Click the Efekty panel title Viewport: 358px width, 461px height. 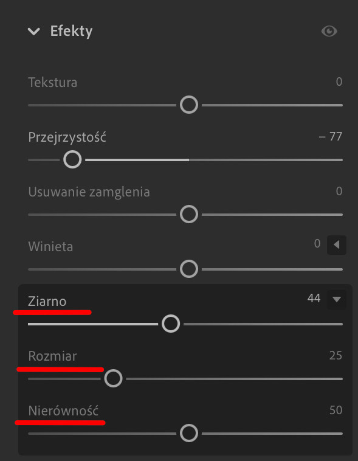coord(72,31)
